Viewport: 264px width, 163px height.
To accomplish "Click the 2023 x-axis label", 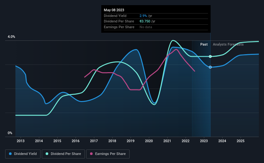I will [x=204, y=141].
